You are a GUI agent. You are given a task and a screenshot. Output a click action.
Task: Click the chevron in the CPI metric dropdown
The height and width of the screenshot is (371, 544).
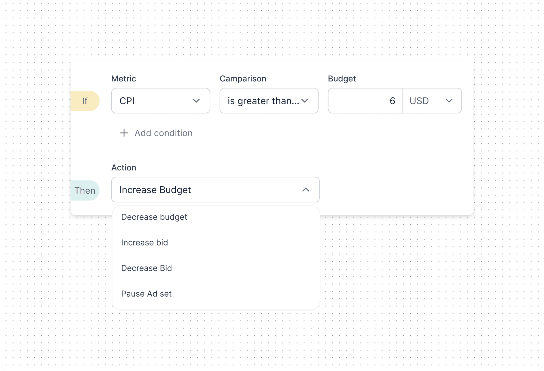[196, 101]
